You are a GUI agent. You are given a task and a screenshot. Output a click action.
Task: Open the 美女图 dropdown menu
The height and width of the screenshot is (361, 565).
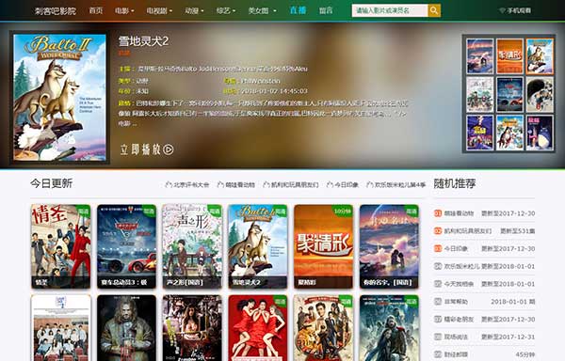click(x=263, y=10)
